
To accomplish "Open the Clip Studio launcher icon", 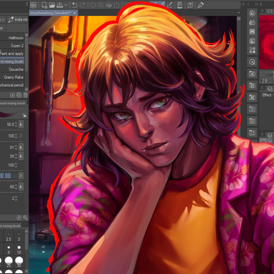I will pyautogui.click(x=33, y=5).
